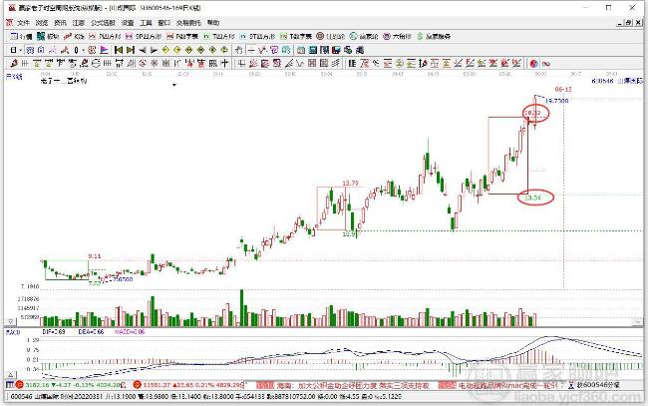Open the 浏览 menu
The width and height of the screenshot is (648, 406).
42,23
